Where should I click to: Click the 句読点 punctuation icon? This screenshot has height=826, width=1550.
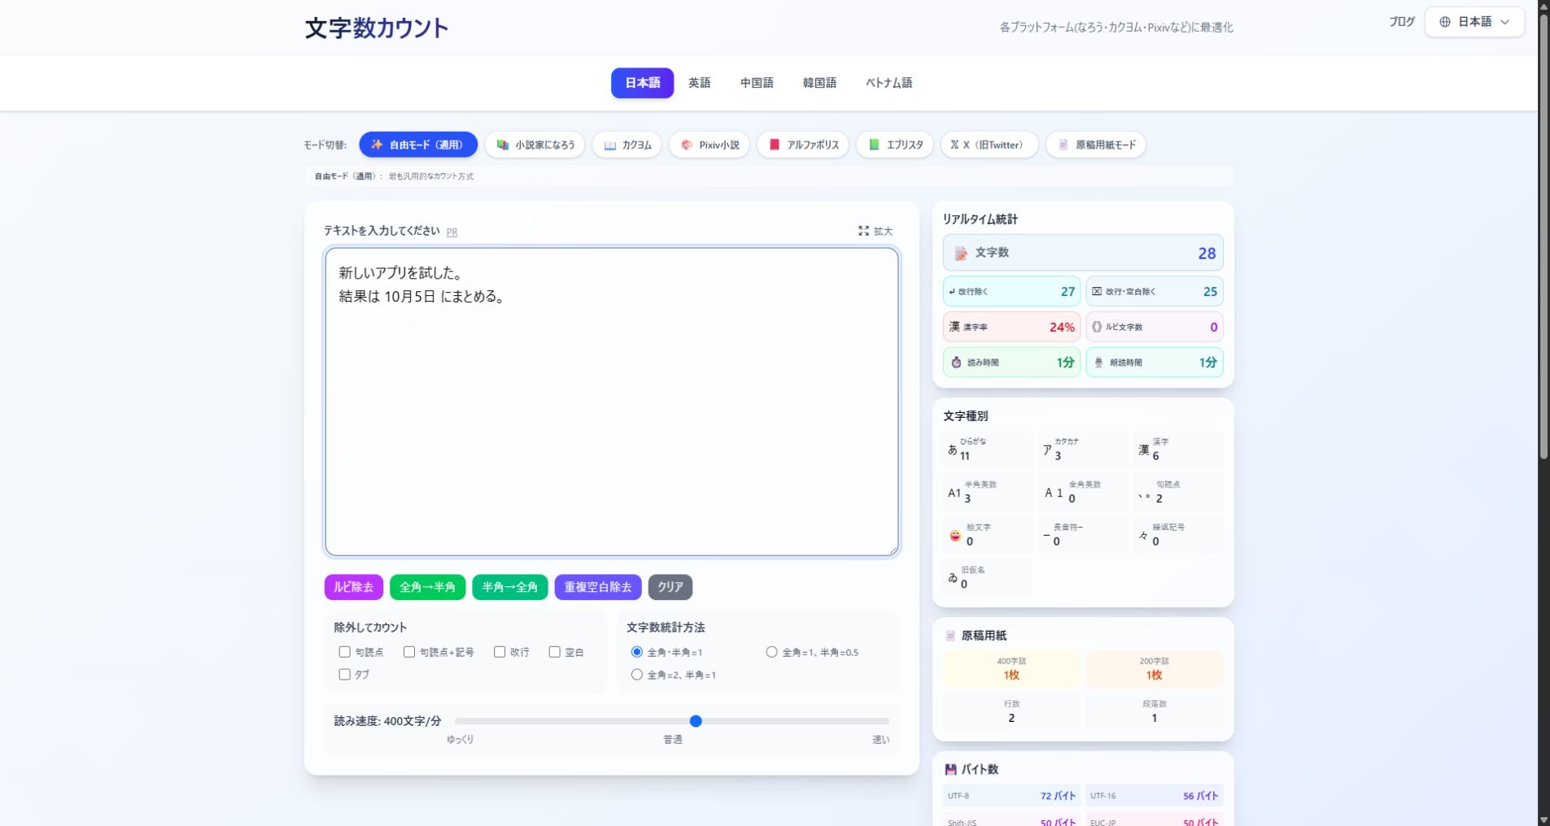tap(1145, 496)
